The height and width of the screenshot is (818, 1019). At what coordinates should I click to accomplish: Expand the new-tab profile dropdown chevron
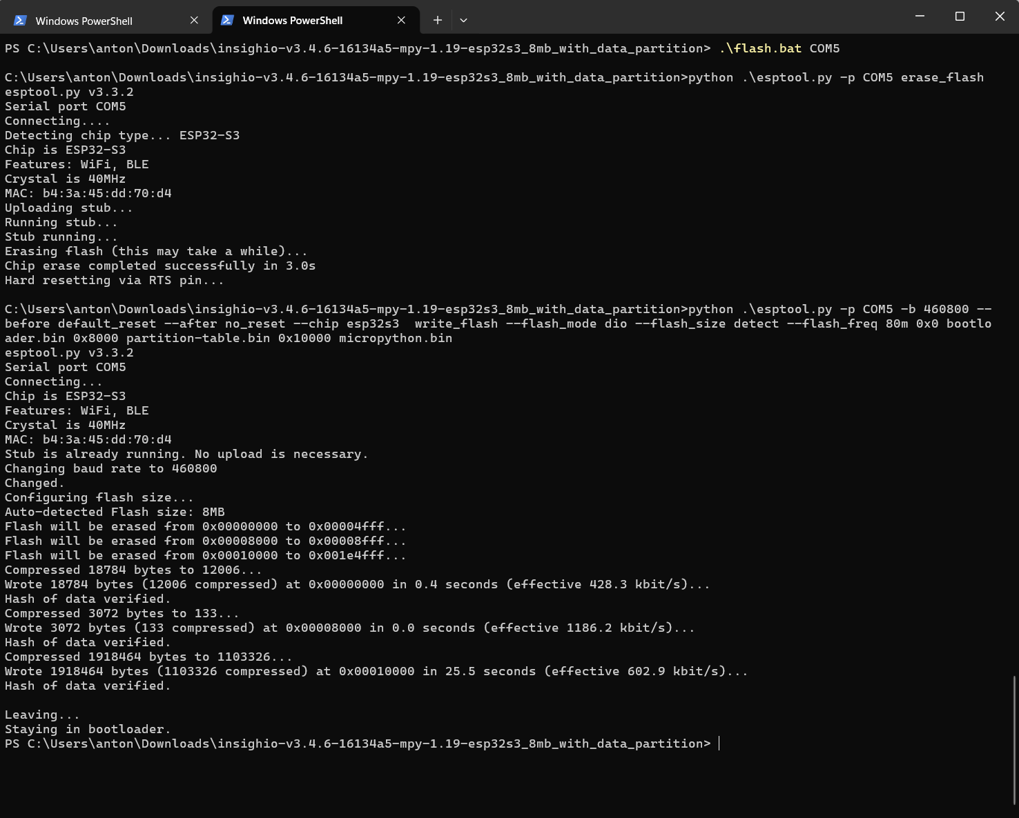coord(463,21)
